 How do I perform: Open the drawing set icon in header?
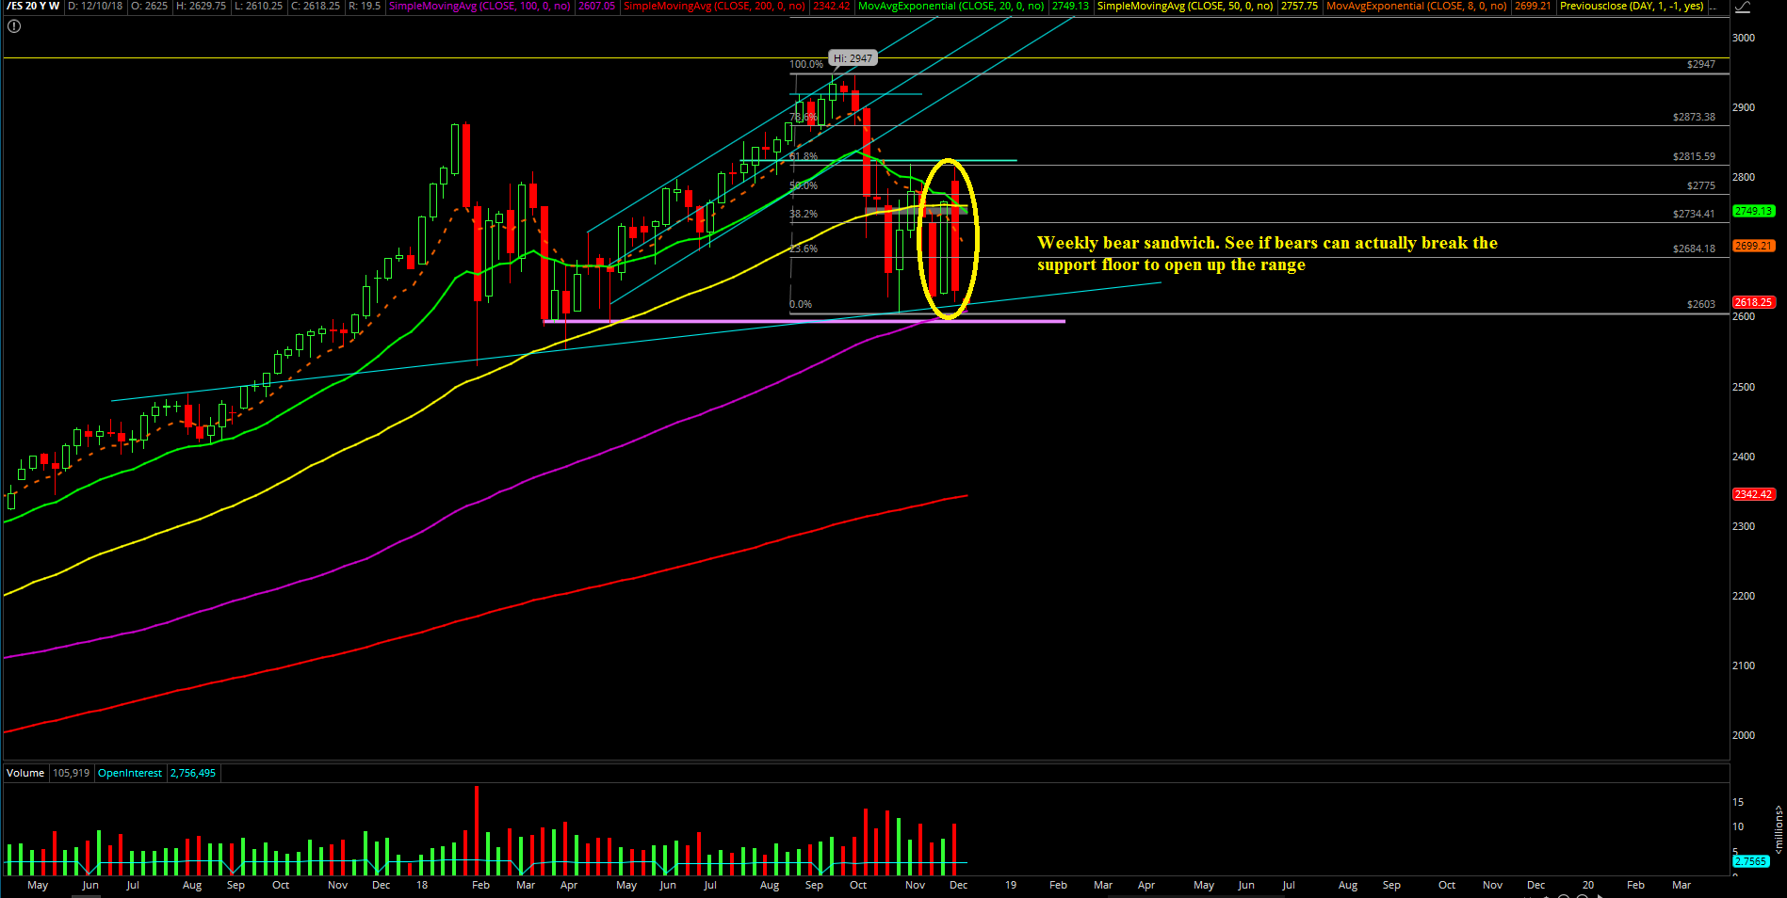coord(1742,8)
